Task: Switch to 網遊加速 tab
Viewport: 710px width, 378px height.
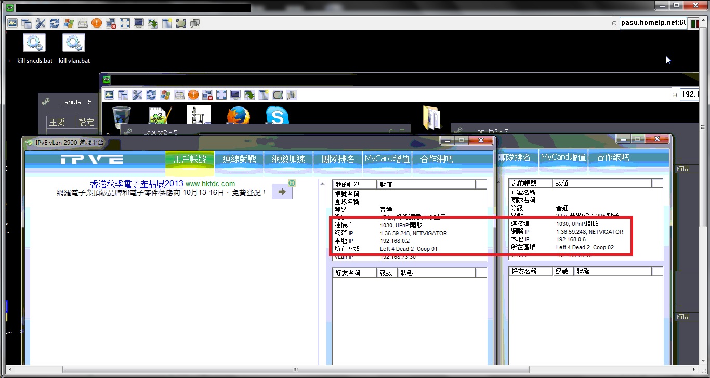Action: (x=288, y=159)
